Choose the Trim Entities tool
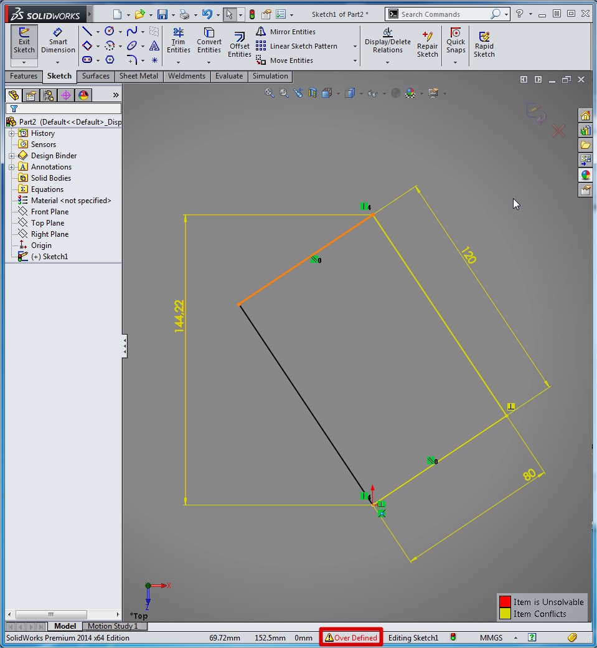597x648 pixels. [x=178, y=41]
